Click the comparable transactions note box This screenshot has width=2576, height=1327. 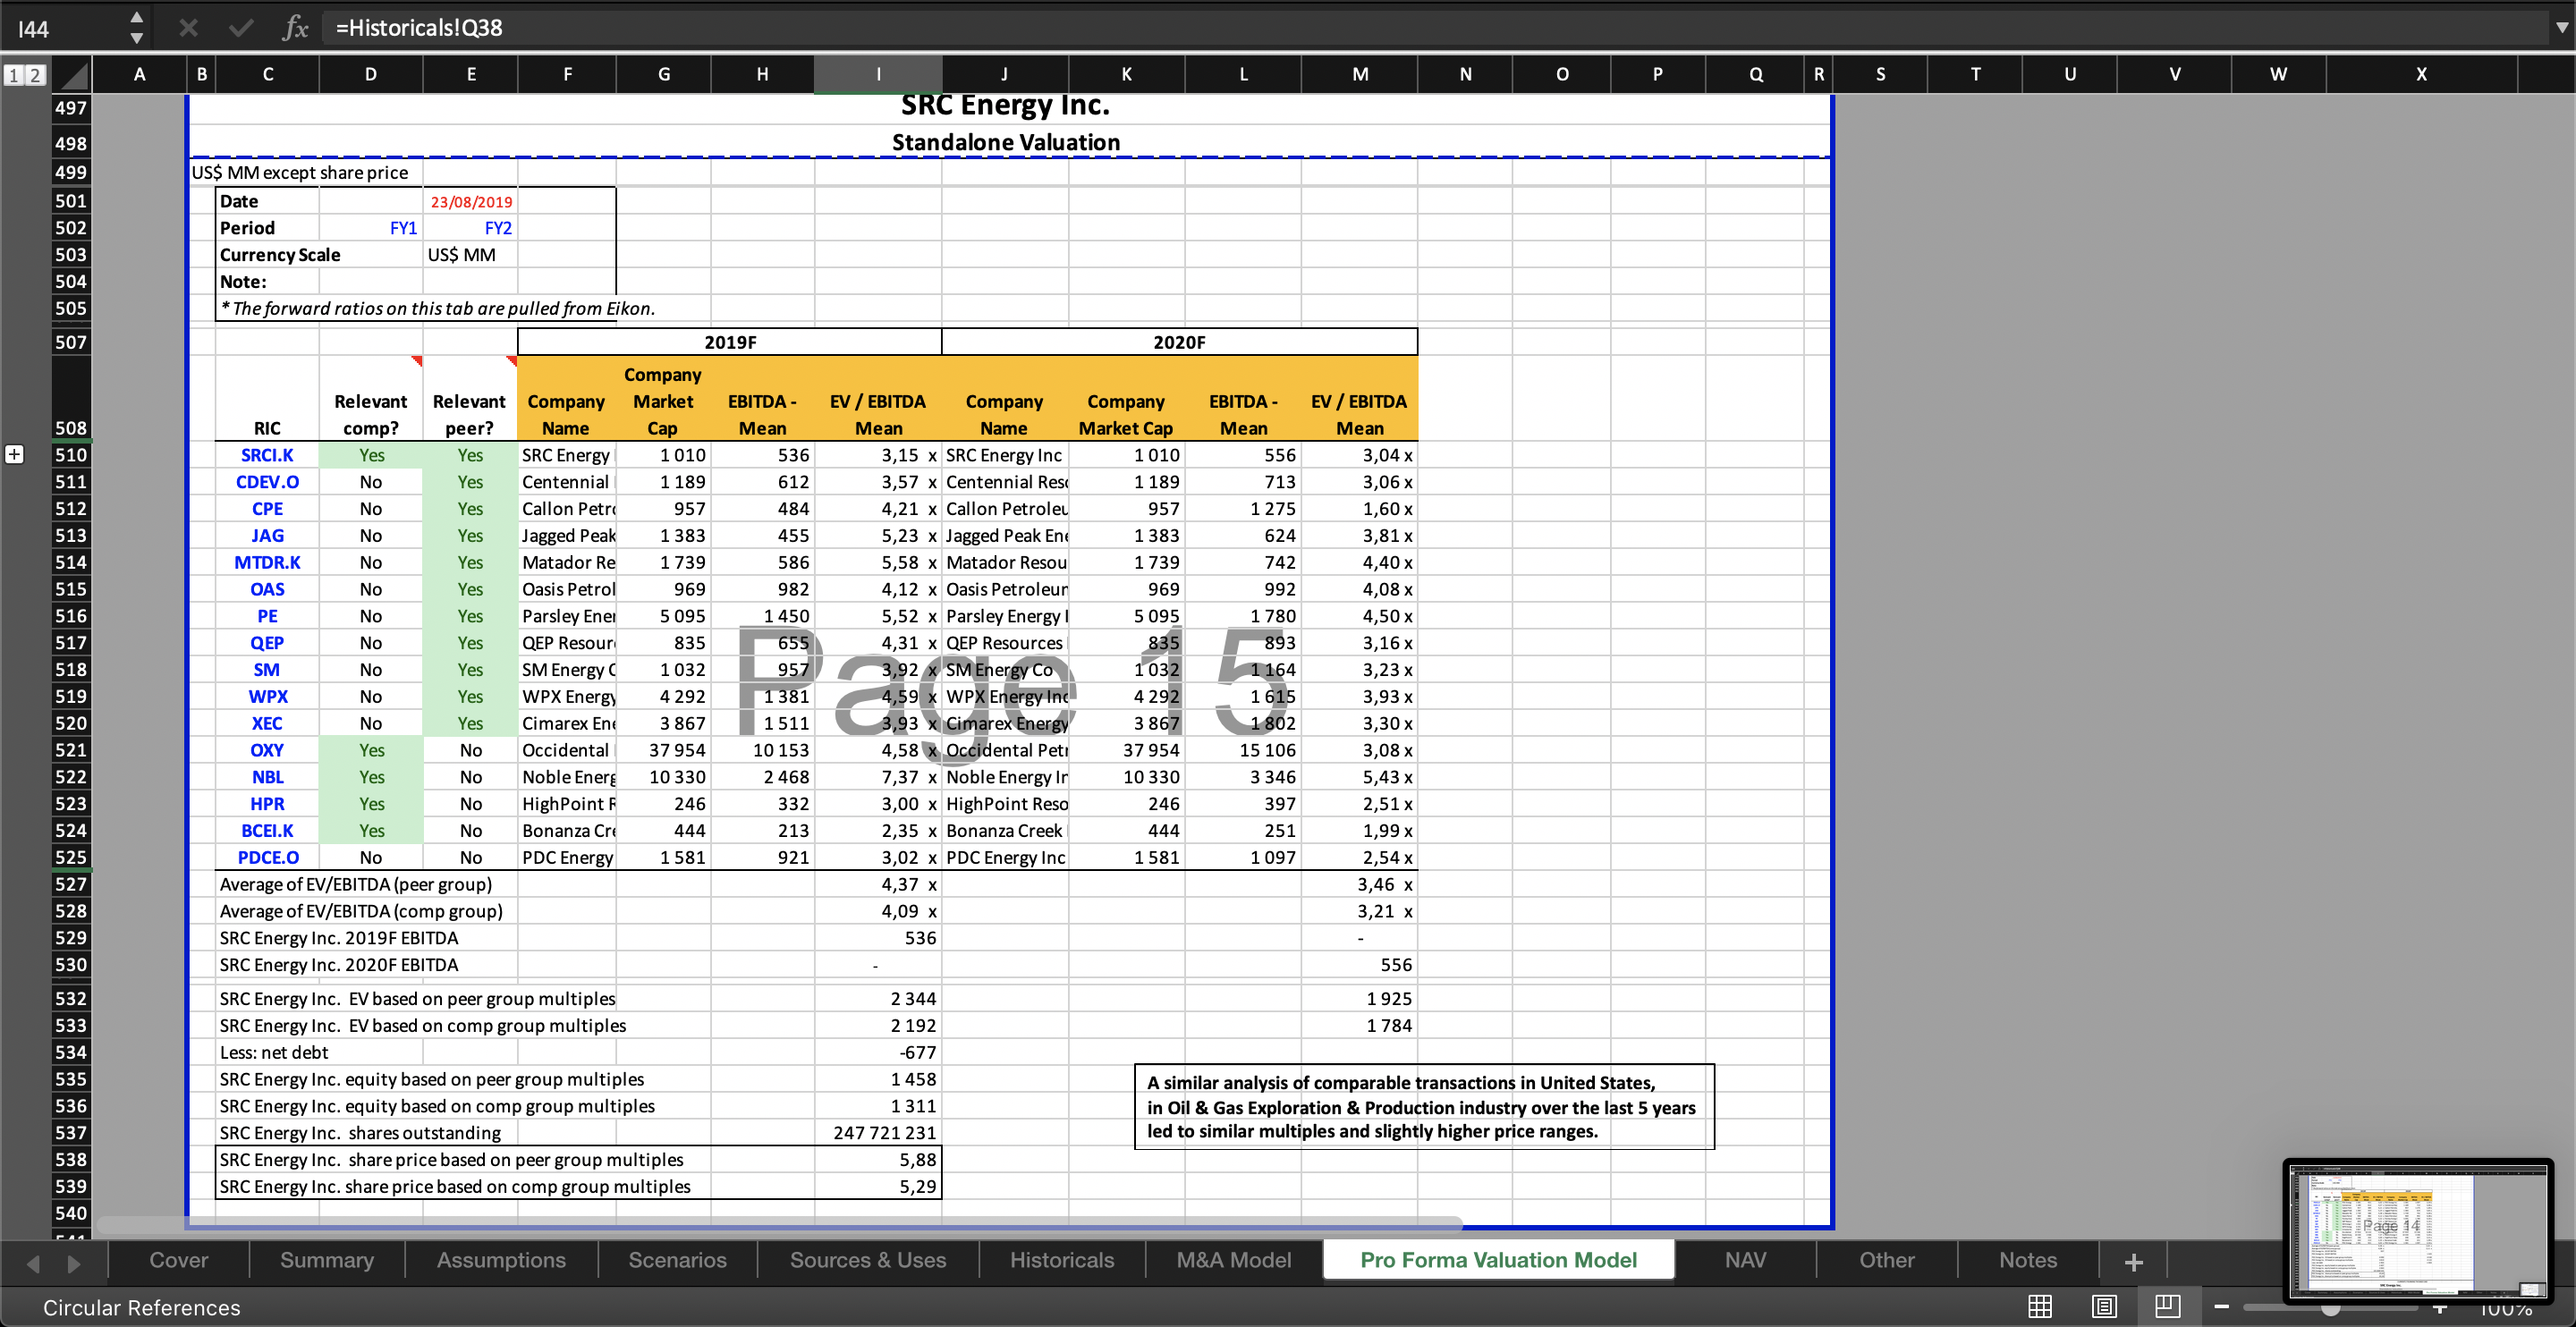coord(1423,1107)
